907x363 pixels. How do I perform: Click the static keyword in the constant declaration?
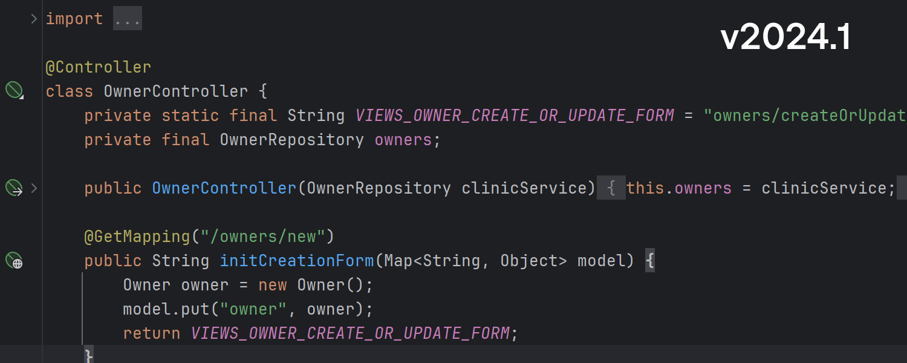190,116
